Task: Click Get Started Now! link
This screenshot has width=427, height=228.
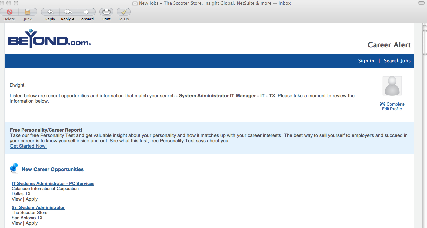Action: pyautogui.click(x=28, y=146)
